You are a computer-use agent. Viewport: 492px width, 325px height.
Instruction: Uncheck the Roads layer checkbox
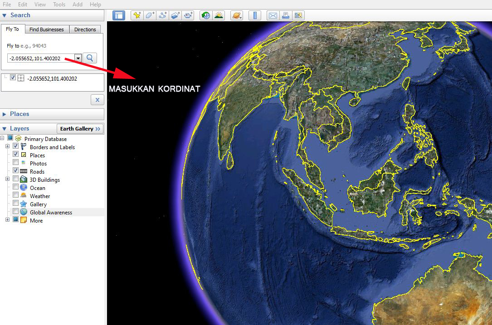(x=15, y=170)
